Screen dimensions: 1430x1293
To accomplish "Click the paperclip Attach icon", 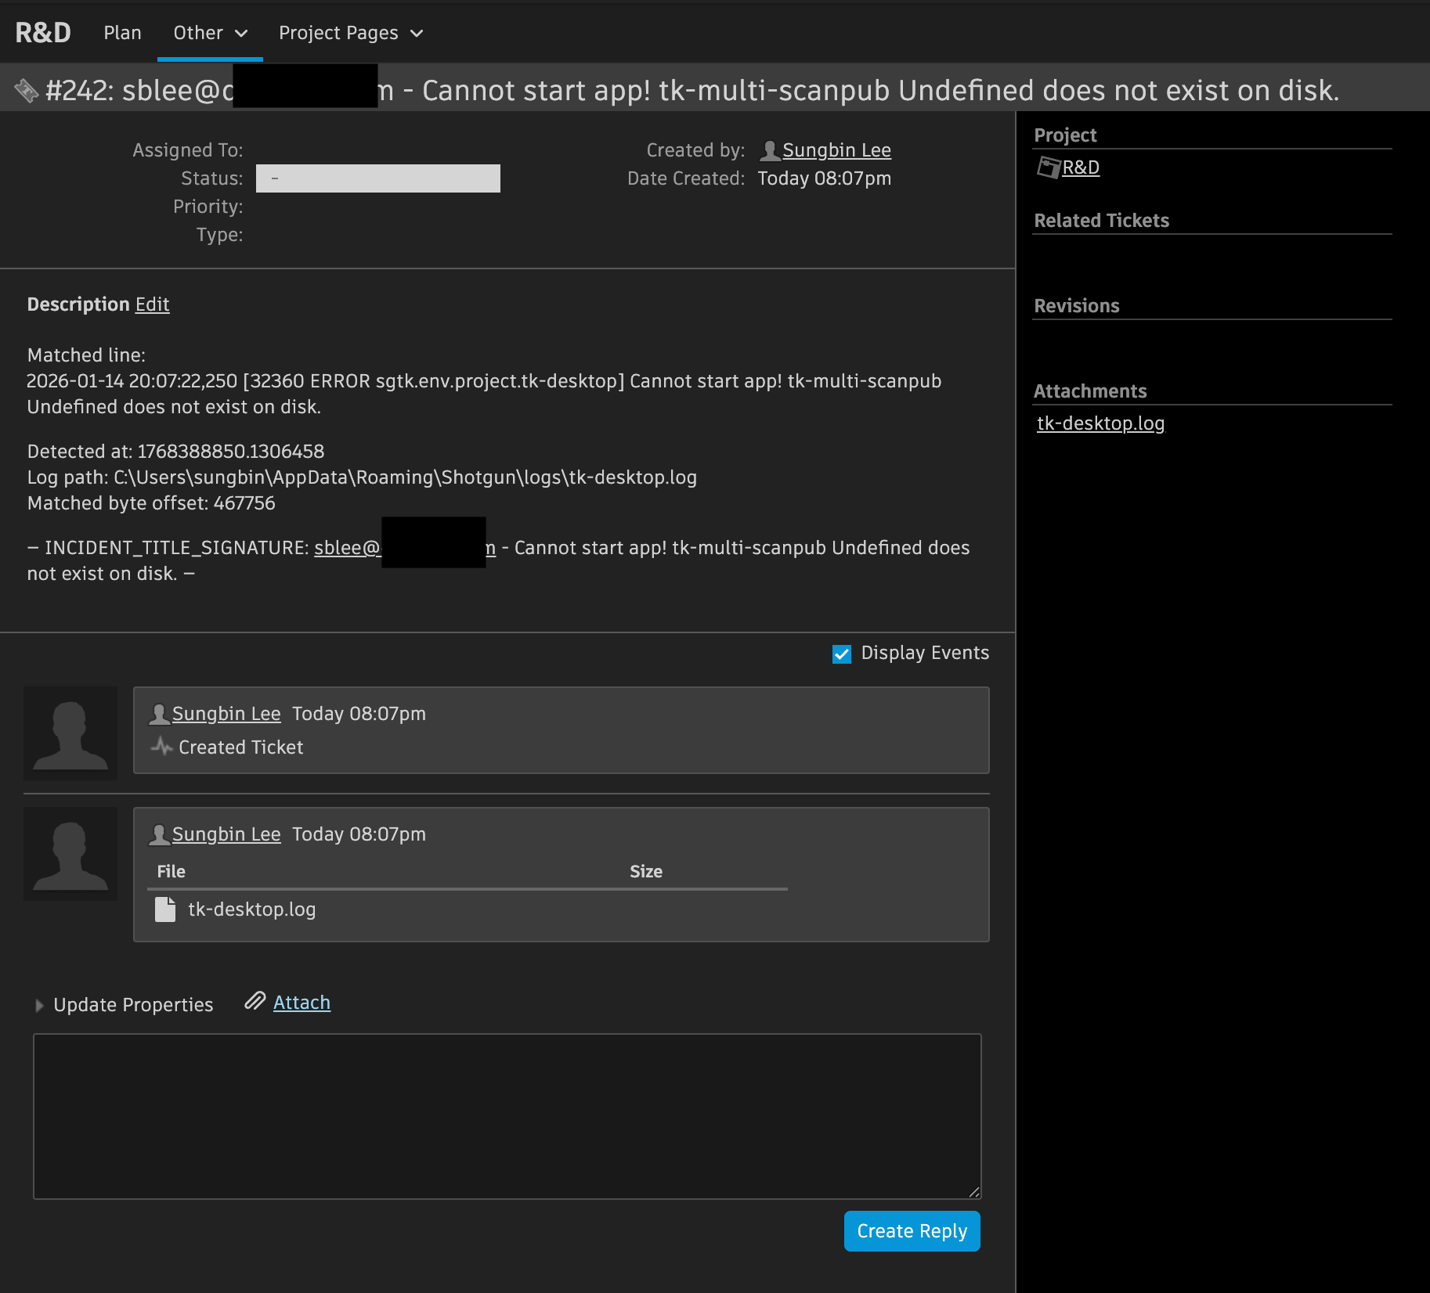I will coord(255,1002).
